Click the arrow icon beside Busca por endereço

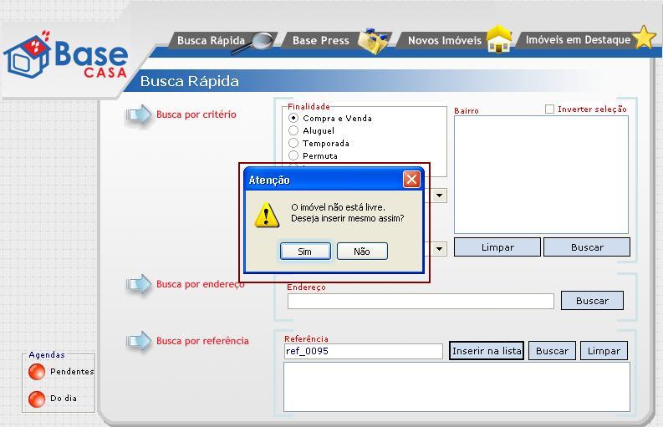click(x=138, y=284)
